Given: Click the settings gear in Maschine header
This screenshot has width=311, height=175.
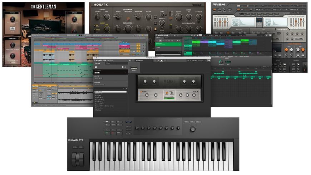Looking at the screenshot, I should coord(267,35).
